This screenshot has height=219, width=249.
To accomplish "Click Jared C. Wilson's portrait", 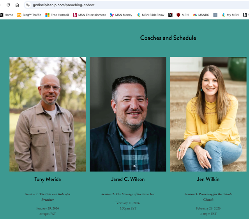I will click(128, 114).
